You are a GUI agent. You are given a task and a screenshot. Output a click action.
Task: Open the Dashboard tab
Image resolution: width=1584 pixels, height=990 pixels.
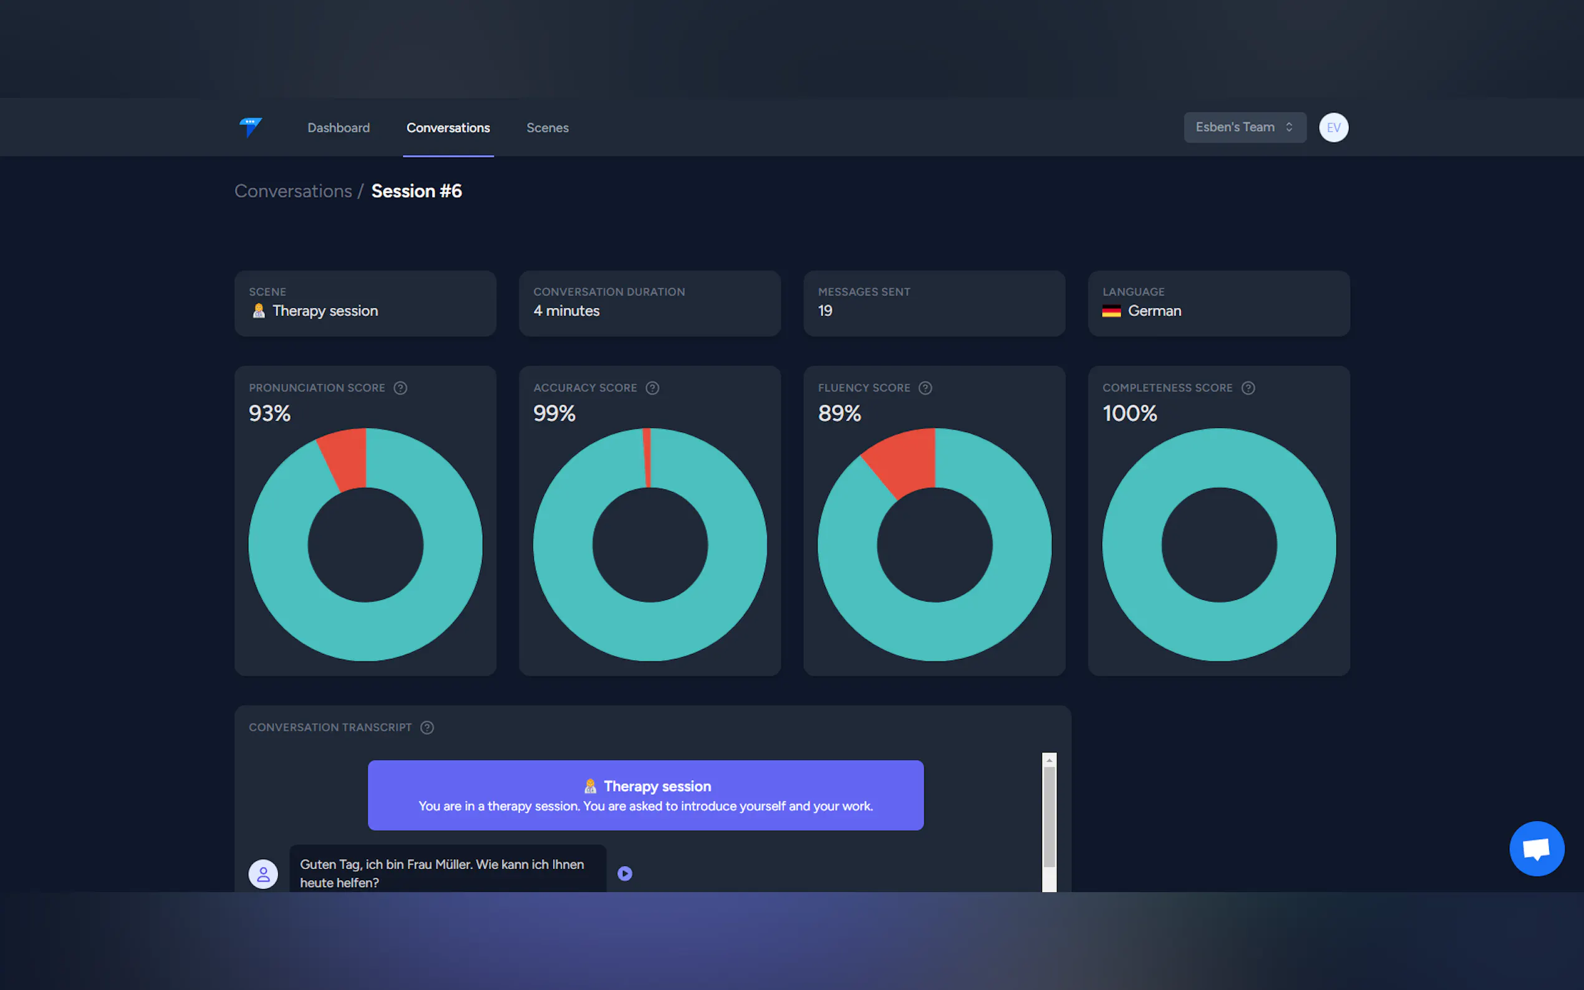click(339, 128)
